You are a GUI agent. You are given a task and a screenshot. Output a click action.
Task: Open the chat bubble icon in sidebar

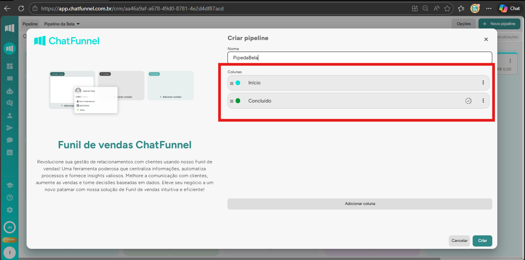[10, 140]
